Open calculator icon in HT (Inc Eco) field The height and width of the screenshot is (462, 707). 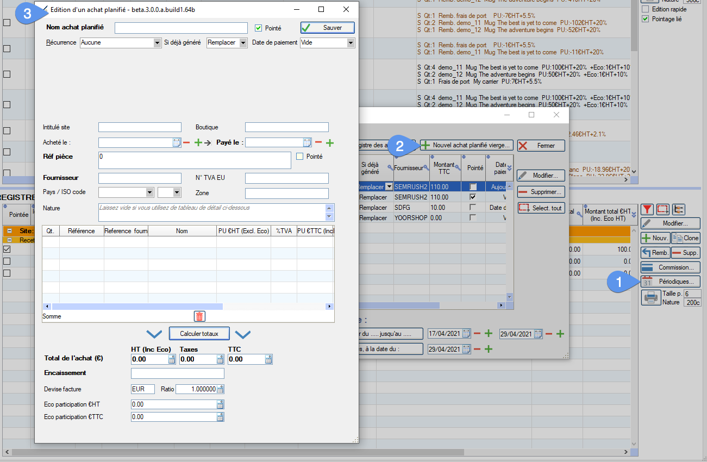[x=172, y=359]
